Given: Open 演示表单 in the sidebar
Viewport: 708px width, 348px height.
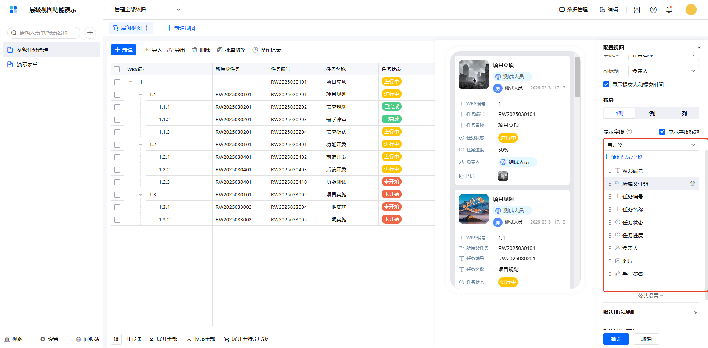Looking at the screenshot, I should tap(27, 64).
